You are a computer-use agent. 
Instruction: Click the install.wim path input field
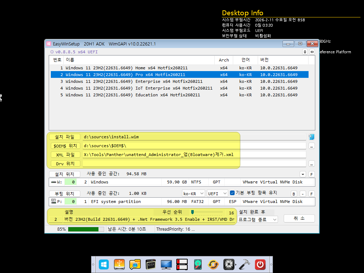pos(194,137)
